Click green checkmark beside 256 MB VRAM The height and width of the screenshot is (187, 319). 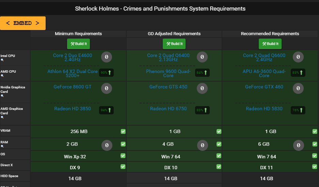[123, 131]
